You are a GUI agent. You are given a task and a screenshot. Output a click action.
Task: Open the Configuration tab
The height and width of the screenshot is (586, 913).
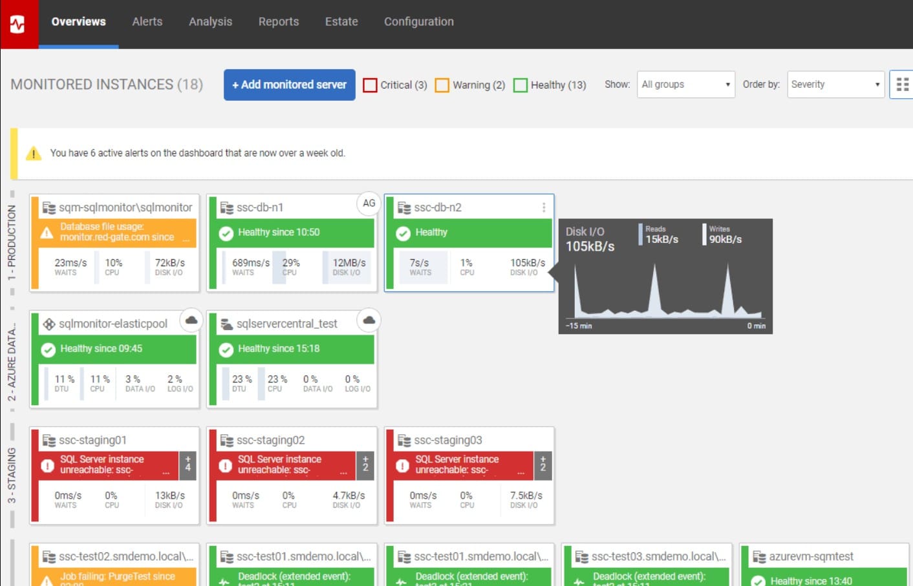click(418, 21)
